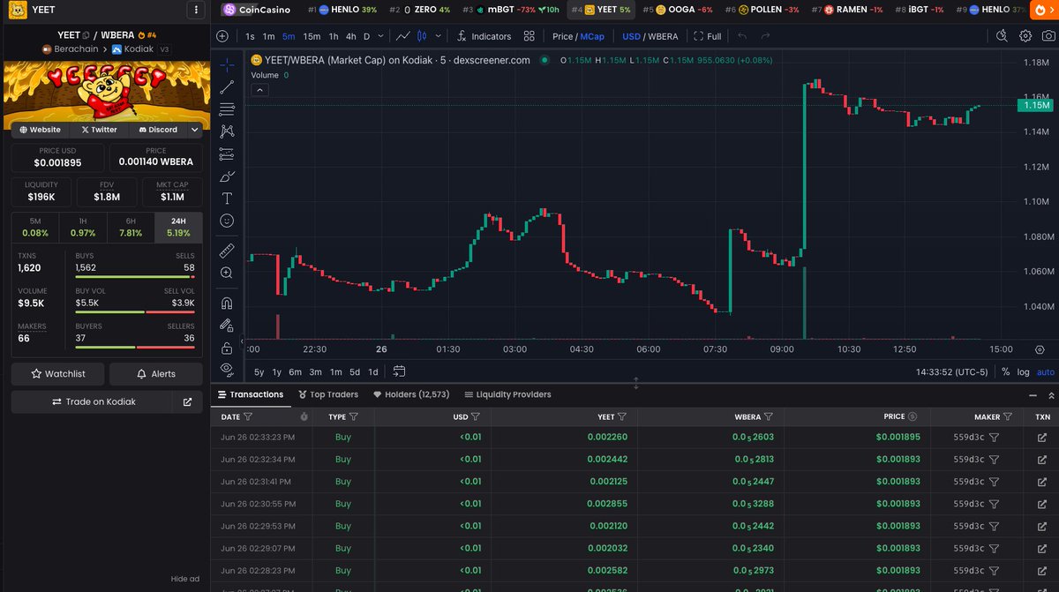
Task: Switch to Top Traders tab
Action: pyautogui.click(x=328, y=394)
